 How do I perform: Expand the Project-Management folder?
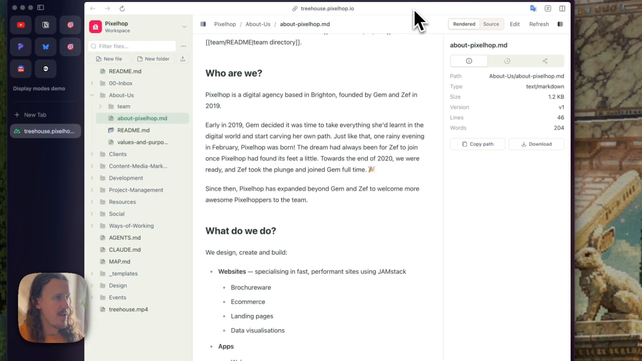pyautogui.click(x=92, y=190)
